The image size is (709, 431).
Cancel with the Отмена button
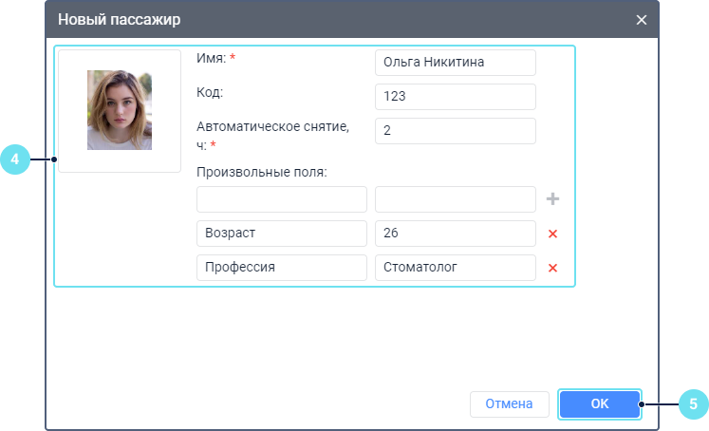[509, 403]
